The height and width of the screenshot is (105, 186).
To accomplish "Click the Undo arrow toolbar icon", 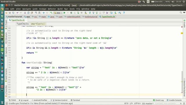I will pos(17,13).
